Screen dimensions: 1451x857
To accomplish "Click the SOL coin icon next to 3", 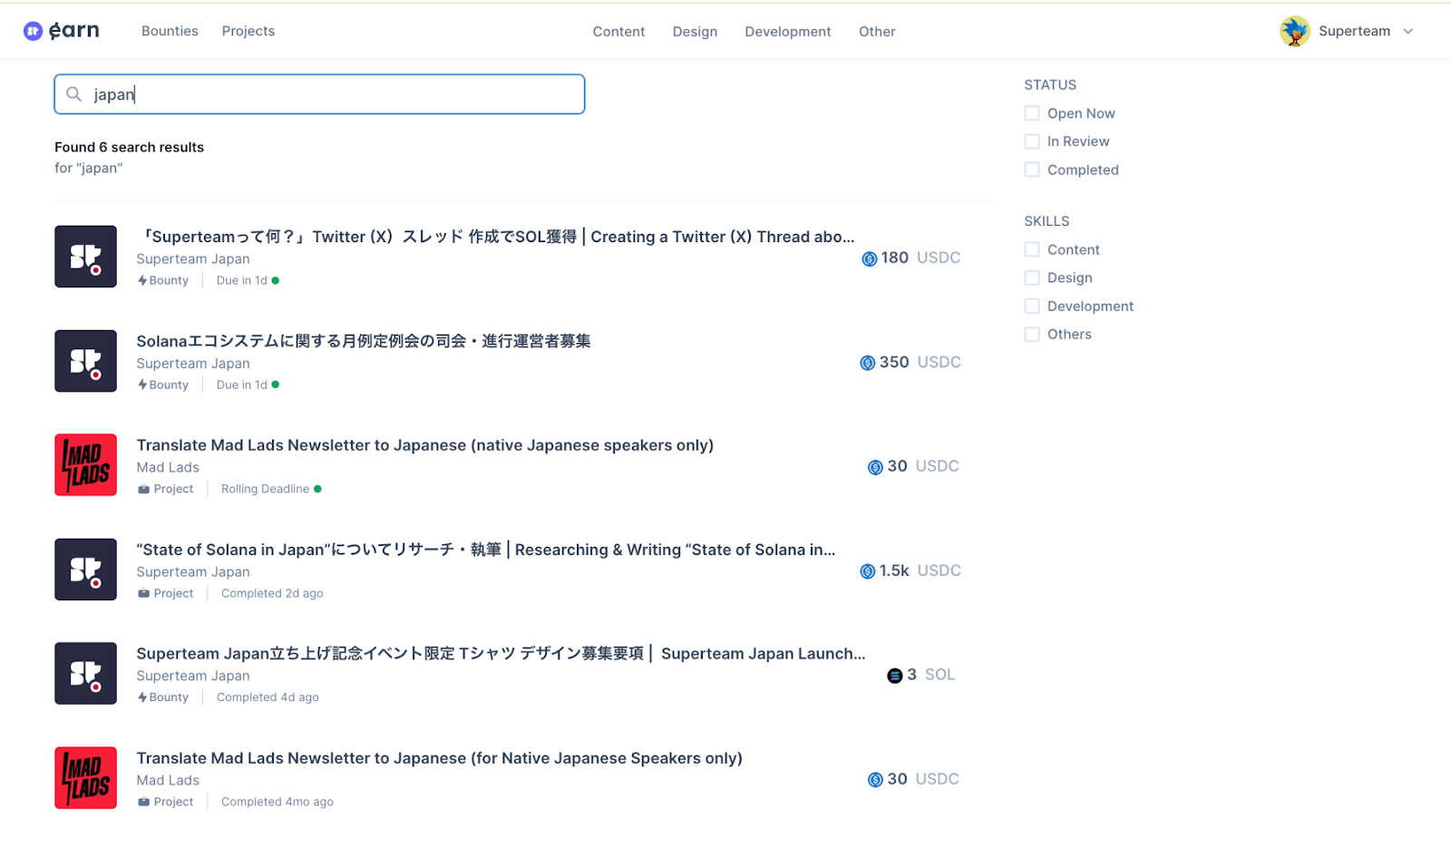I will coord(894,676).
